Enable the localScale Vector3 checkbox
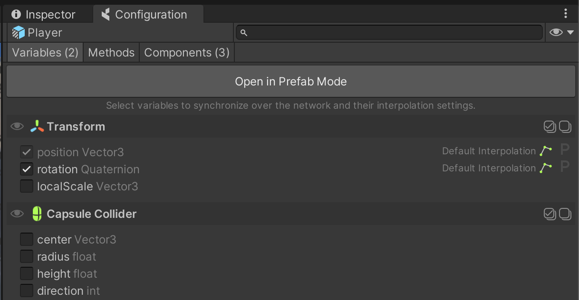 pos(27,186)
